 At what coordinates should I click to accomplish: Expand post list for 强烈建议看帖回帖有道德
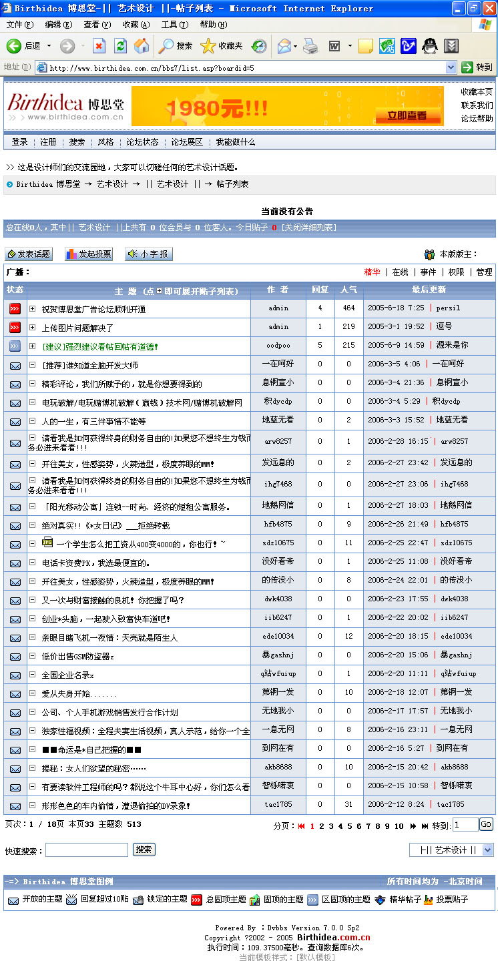pos(32,346)
